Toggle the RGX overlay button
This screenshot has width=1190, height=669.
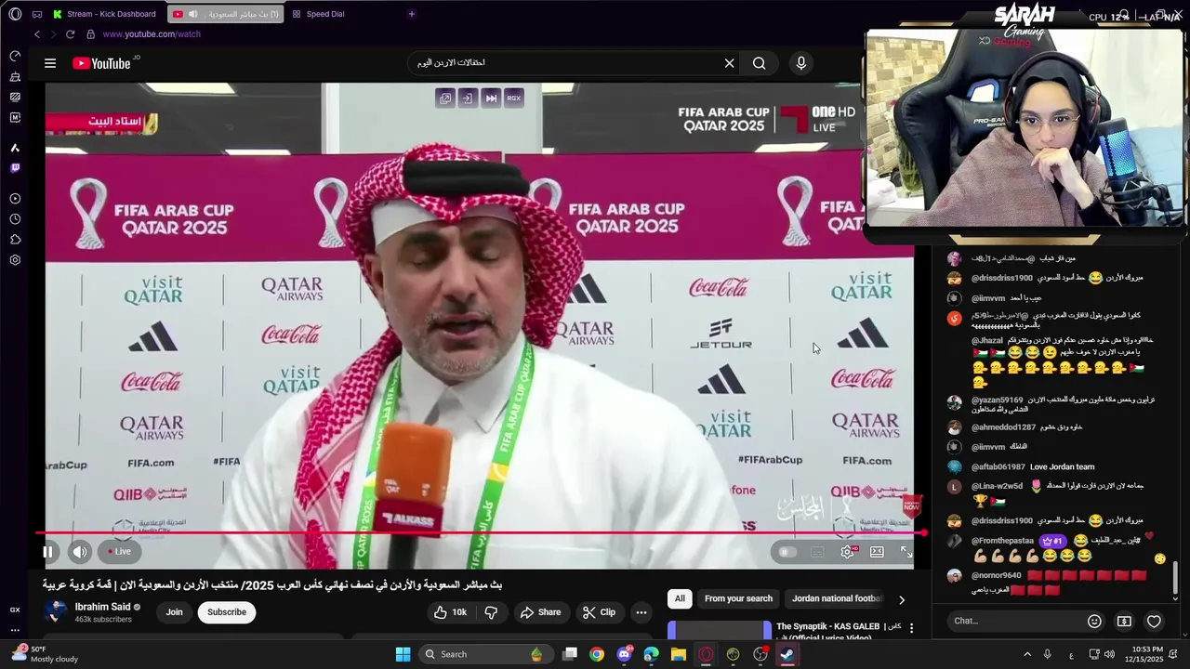pos(514,98)
